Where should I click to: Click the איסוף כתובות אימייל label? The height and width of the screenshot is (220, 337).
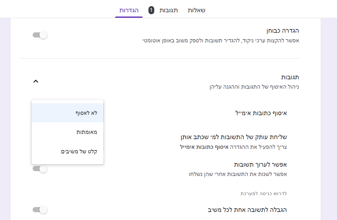coord(261,113)
